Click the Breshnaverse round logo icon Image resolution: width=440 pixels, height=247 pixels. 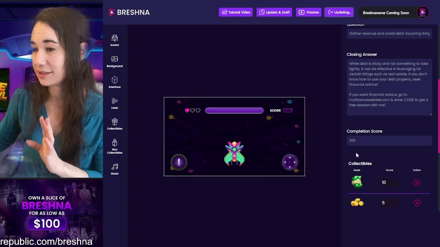pos(422,12)
